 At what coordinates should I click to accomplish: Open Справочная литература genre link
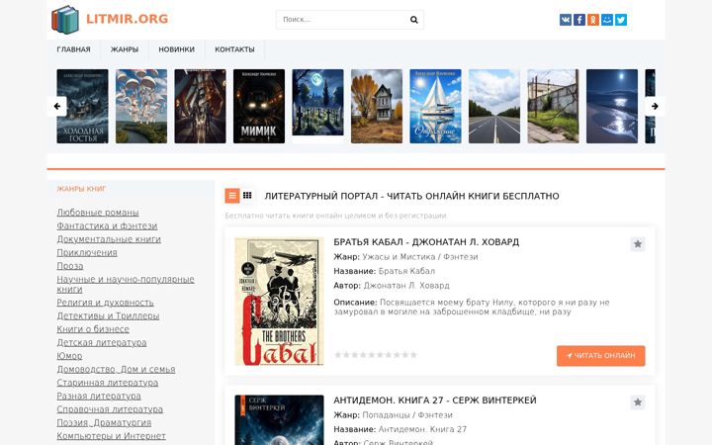coord(110,409)
